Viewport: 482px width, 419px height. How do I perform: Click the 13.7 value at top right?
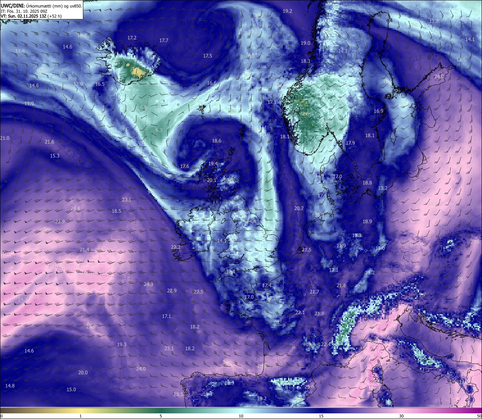tap(433, 21)
